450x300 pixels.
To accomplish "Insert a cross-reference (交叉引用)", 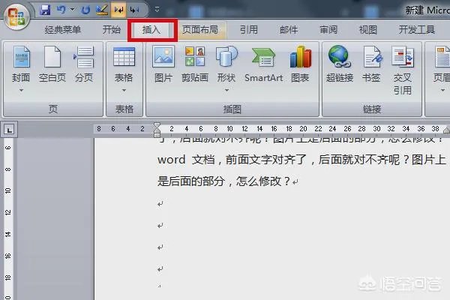I will coord(402,70).
